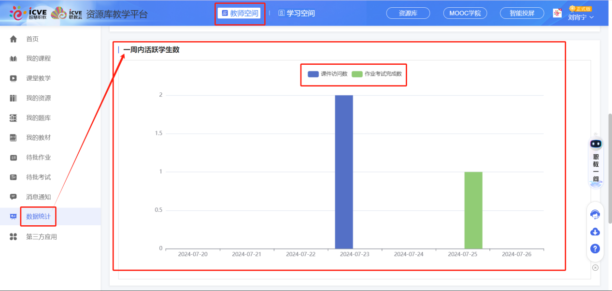Click the 待批作业 sidebar icon
The image size is (612, 291).
pyautogui.click(x=14, y=158)
